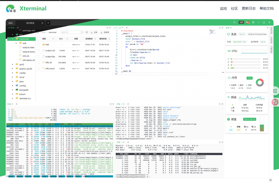Click root in the file breadcrumb

(x=43, y=32)
